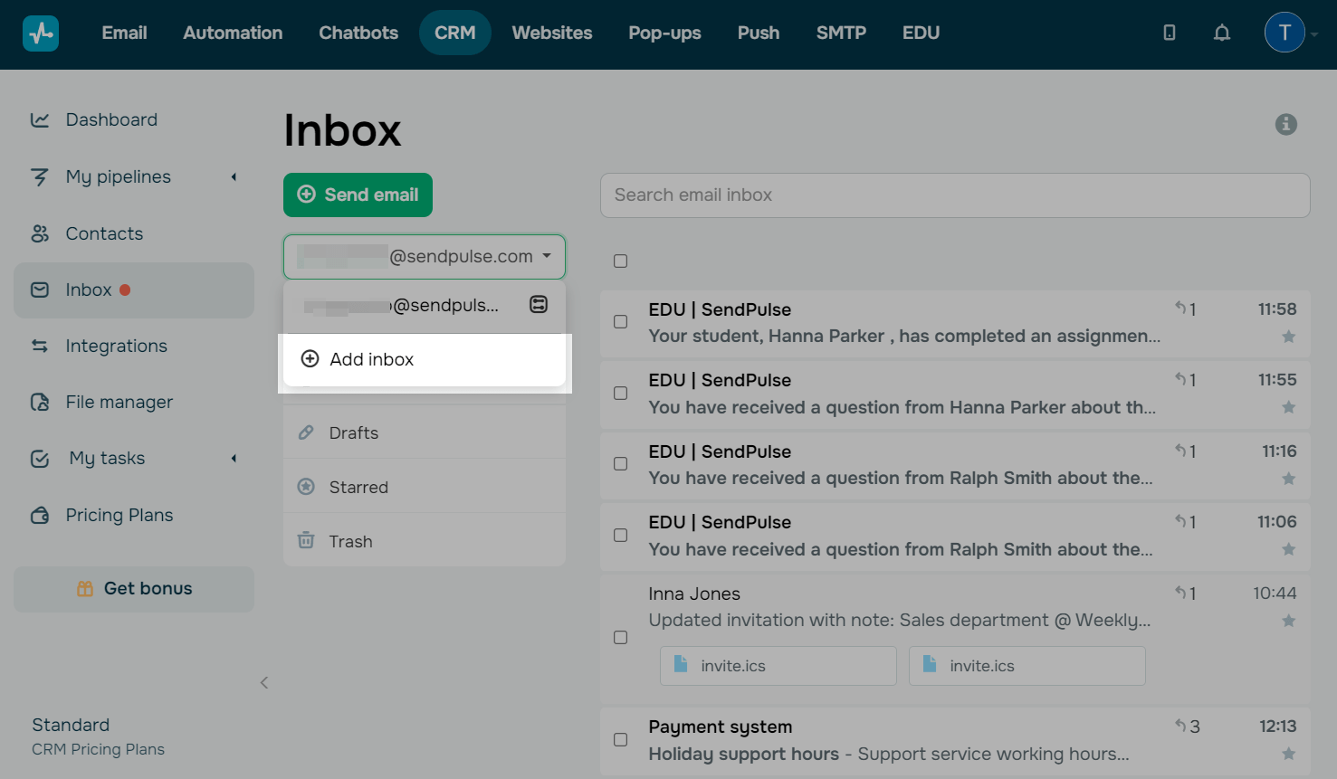
Task: Check the Payment system email checkbox
Action: click(620, 739)
